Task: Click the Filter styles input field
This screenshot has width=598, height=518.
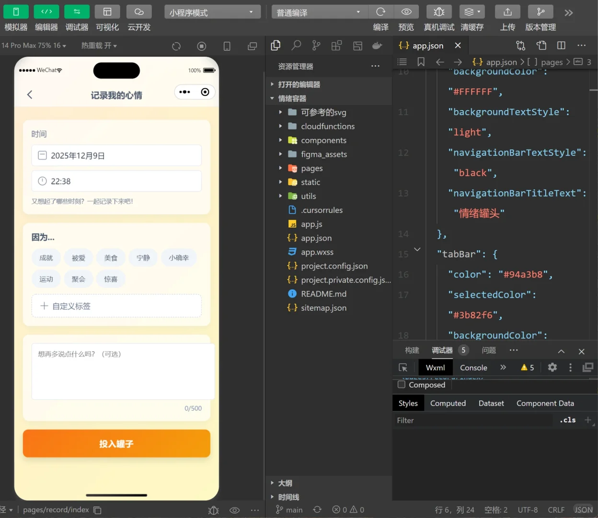Action: [x=472, y=420]
